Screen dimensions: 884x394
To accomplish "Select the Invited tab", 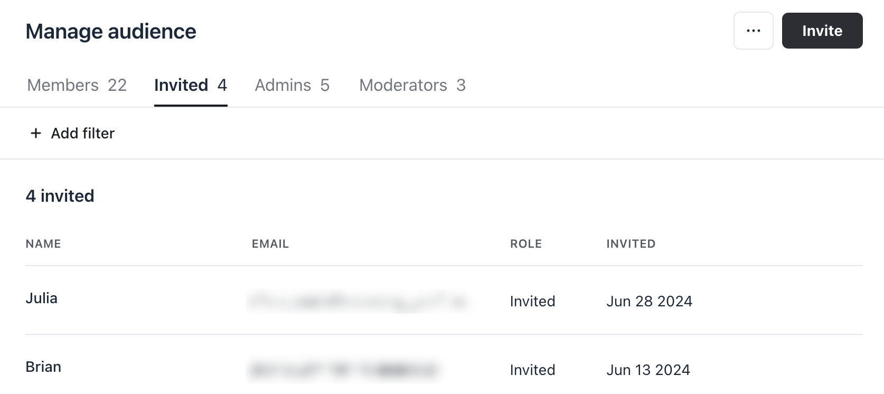I will [190, 85].
